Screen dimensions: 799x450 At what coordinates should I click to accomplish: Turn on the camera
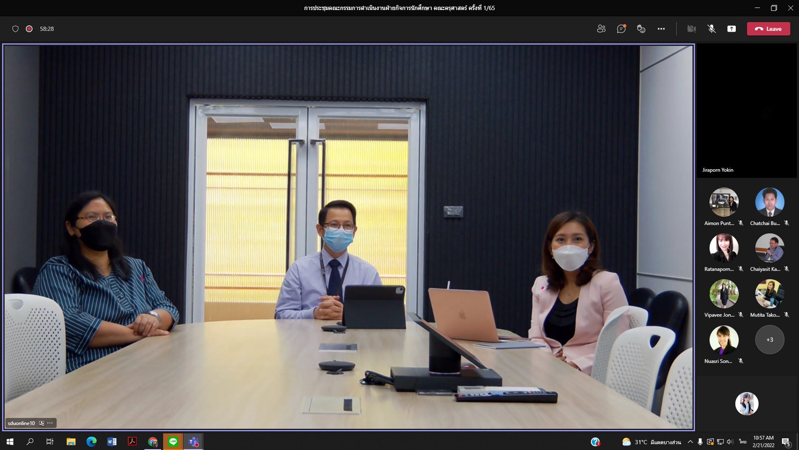pos(691,29)
